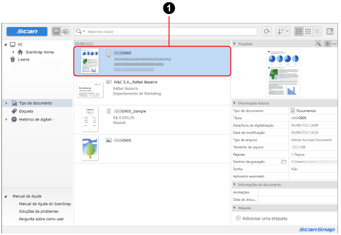This screenshot has height=235, width=341.
Task: Click the text recognition icon in Visualizar
Action: click(x=318, y=43)
